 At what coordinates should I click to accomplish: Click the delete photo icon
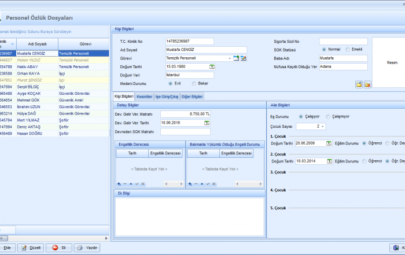tap(367, 84)
